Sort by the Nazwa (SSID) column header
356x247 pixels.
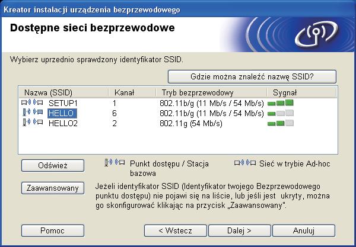pyautogui.click(x=63, y=92)
